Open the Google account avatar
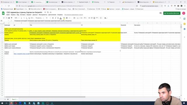The height and width of the screenshot is (105, 187). tap(184, 13)
